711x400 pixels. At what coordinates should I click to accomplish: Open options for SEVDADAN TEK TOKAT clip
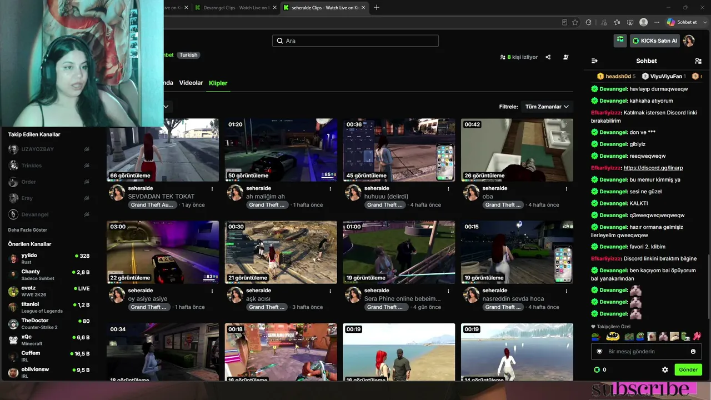(212, 189)
